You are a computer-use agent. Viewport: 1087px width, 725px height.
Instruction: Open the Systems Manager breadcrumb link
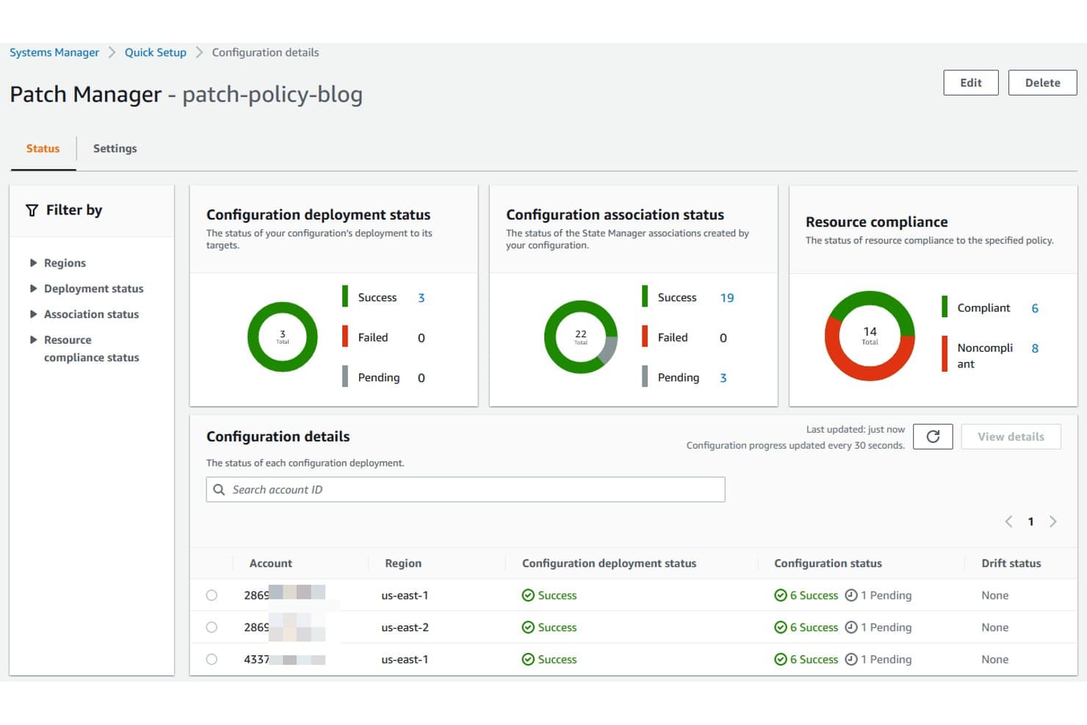point(54,52)
